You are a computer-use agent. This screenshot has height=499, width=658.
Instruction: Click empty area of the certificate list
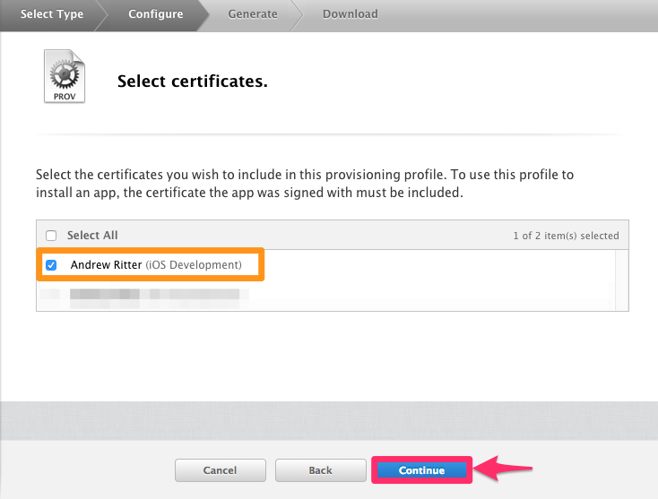430,280
